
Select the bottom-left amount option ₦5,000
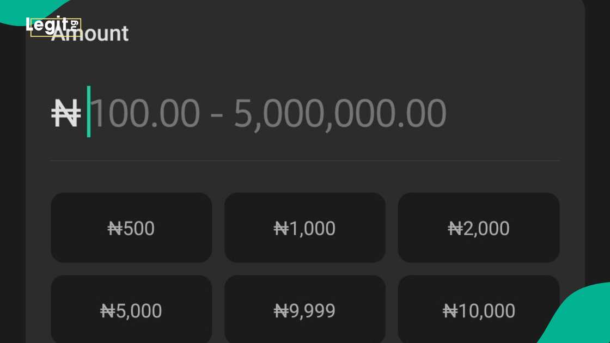pyautogui.click(x=131, y=310)
